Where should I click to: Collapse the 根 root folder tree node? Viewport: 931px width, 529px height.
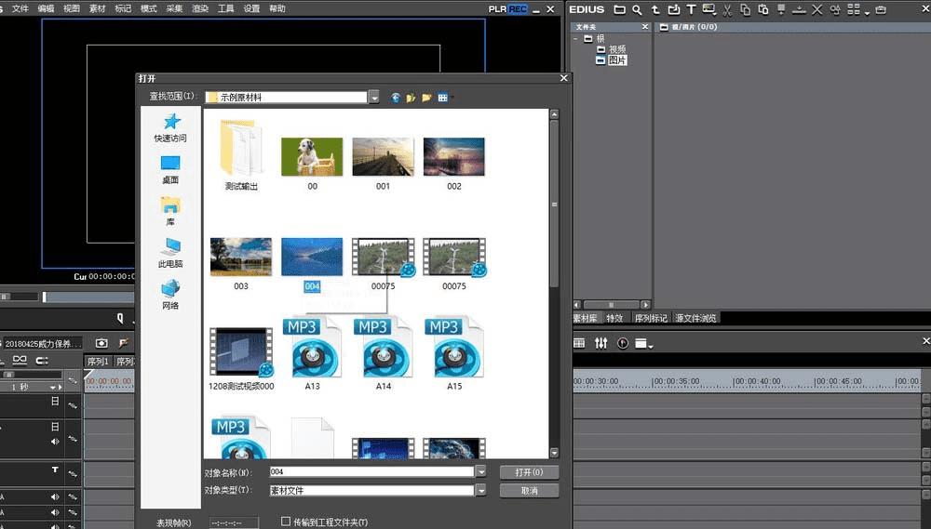click(577, 38)
